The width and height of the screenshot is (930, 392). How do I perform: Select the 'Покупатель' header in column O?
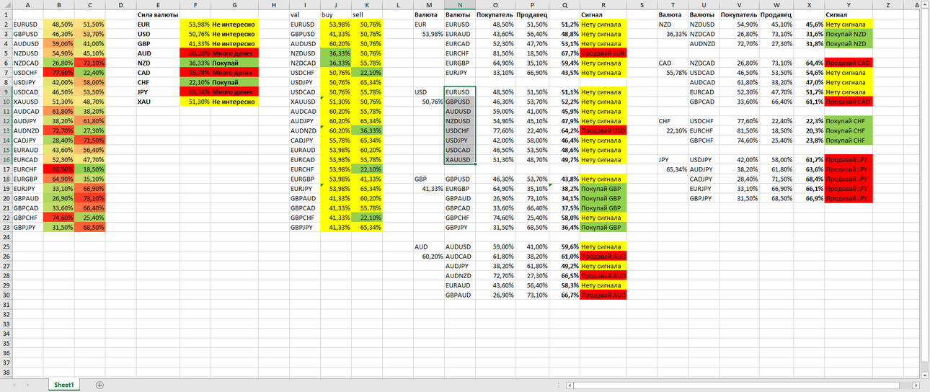(x=495, y=14)
